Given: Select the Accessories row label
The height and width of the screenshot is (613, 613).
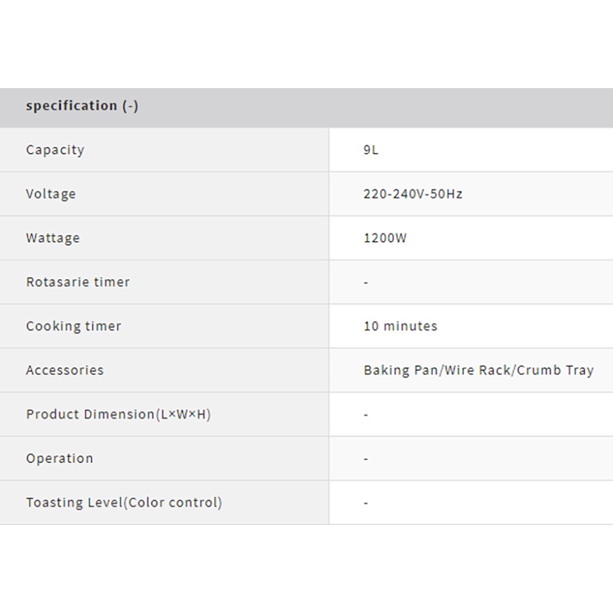Looking at the screenshot, I should (65, 370).
